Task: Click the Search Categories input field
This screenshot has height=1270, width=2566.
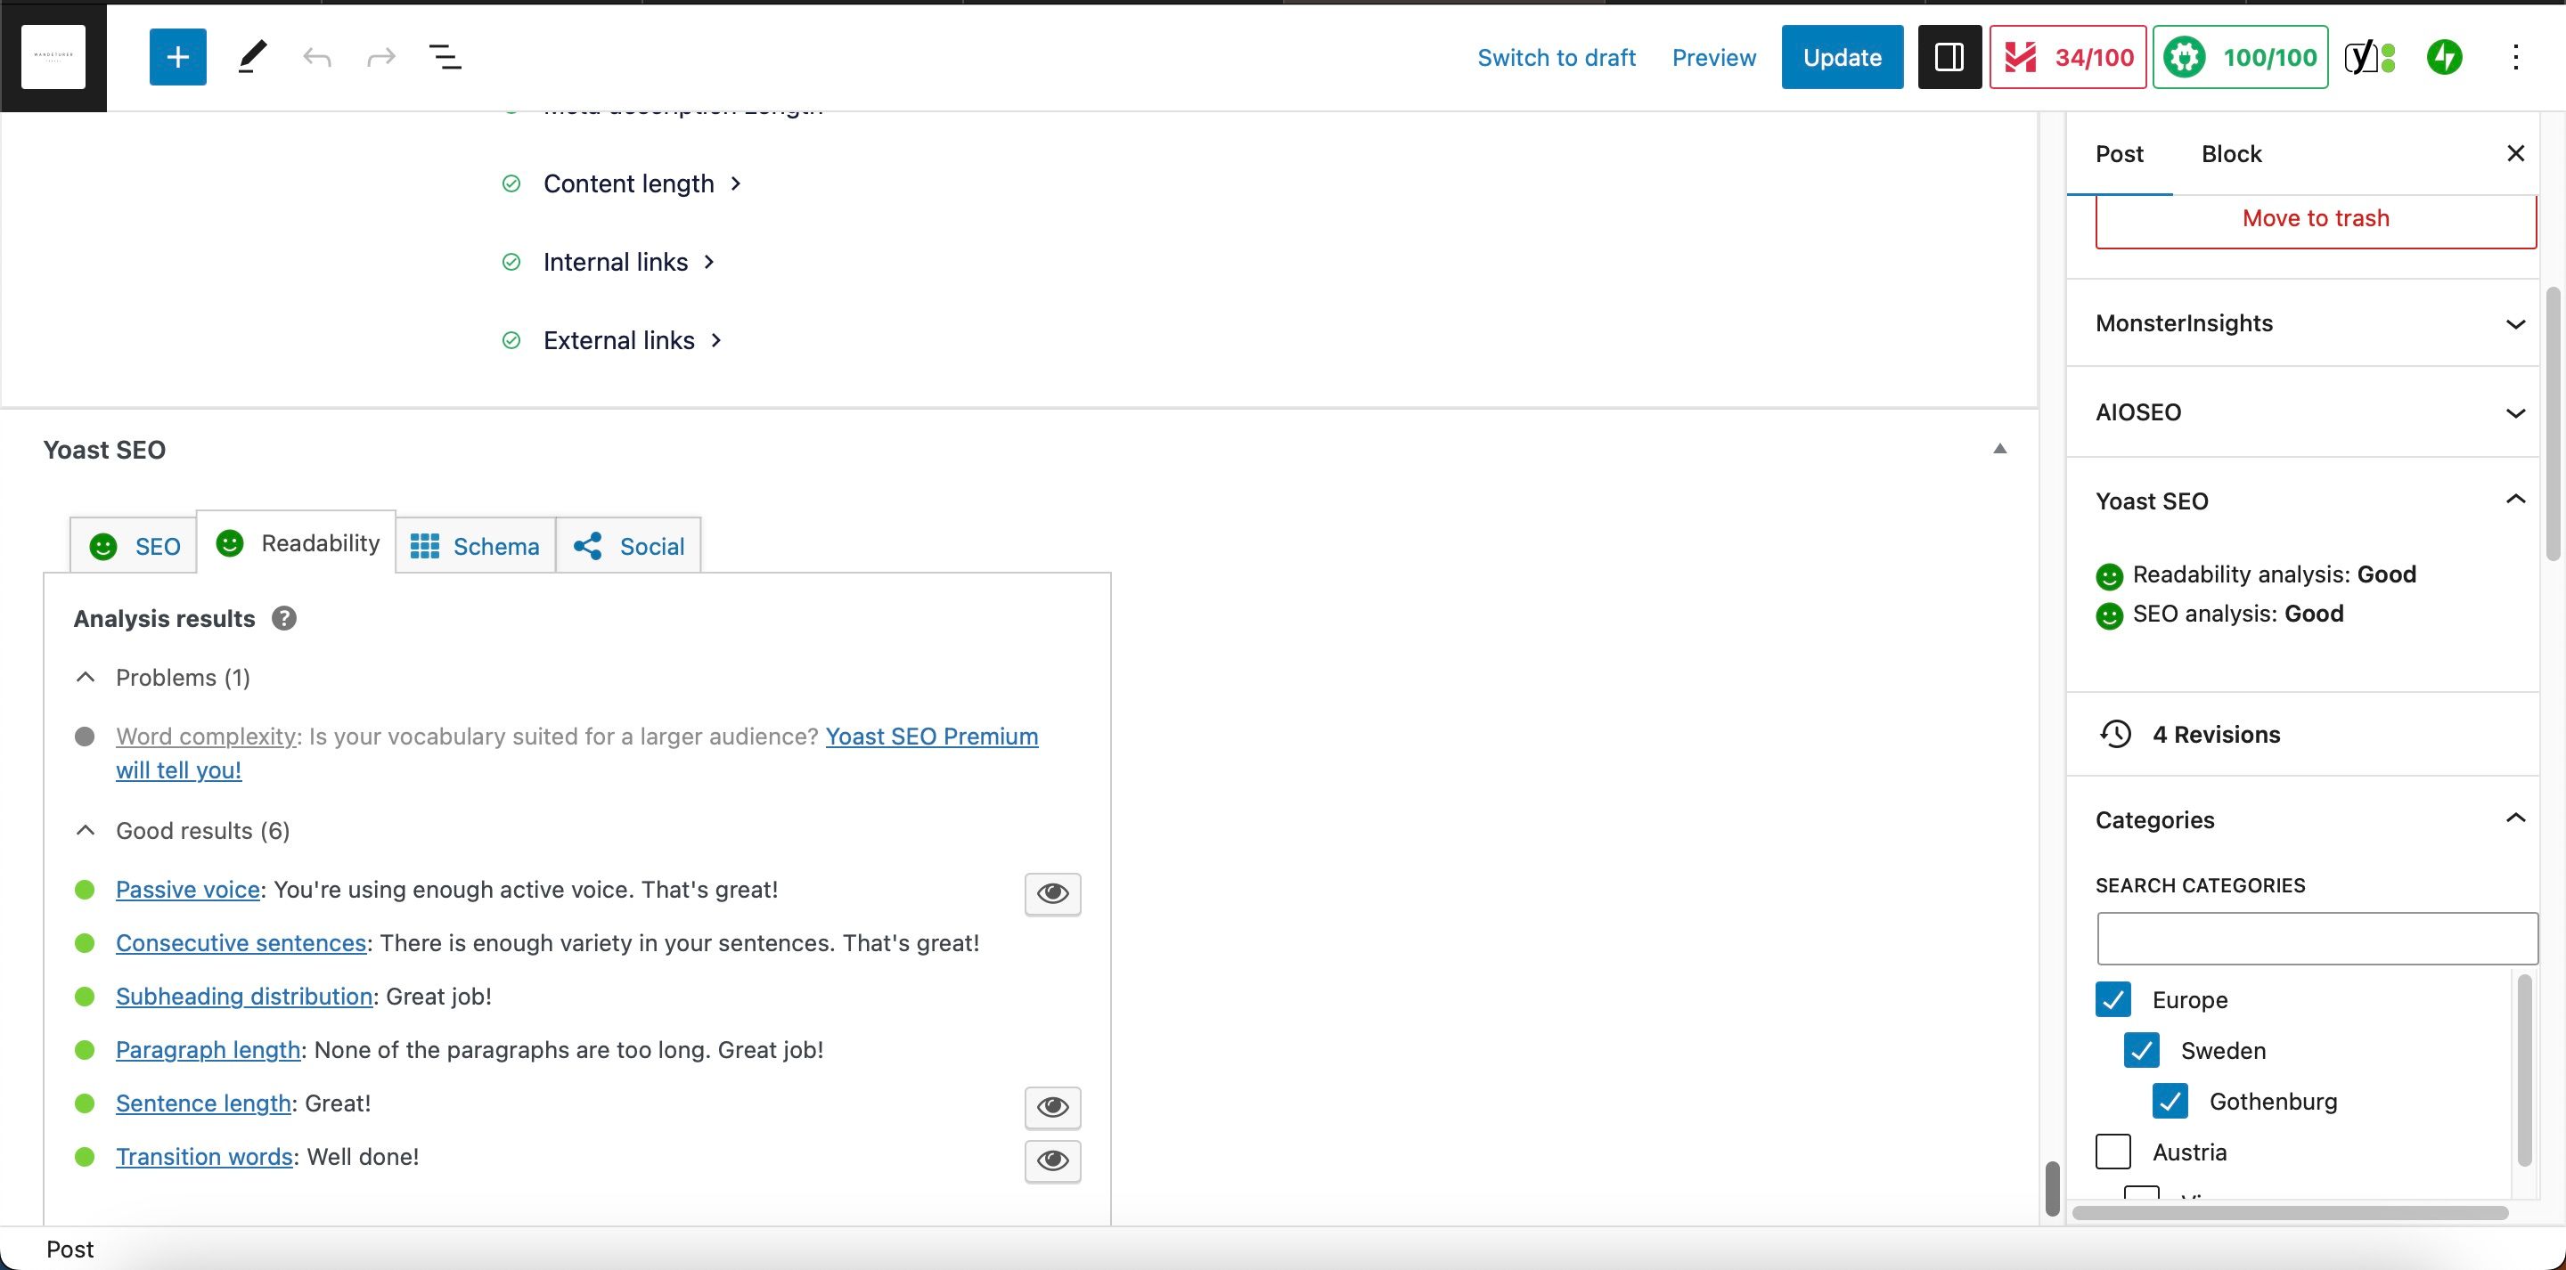Action: pyautogui.click(x=2316, y=939)
